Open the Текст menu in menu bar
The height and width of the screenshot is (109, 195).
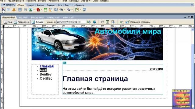(64, 1)
